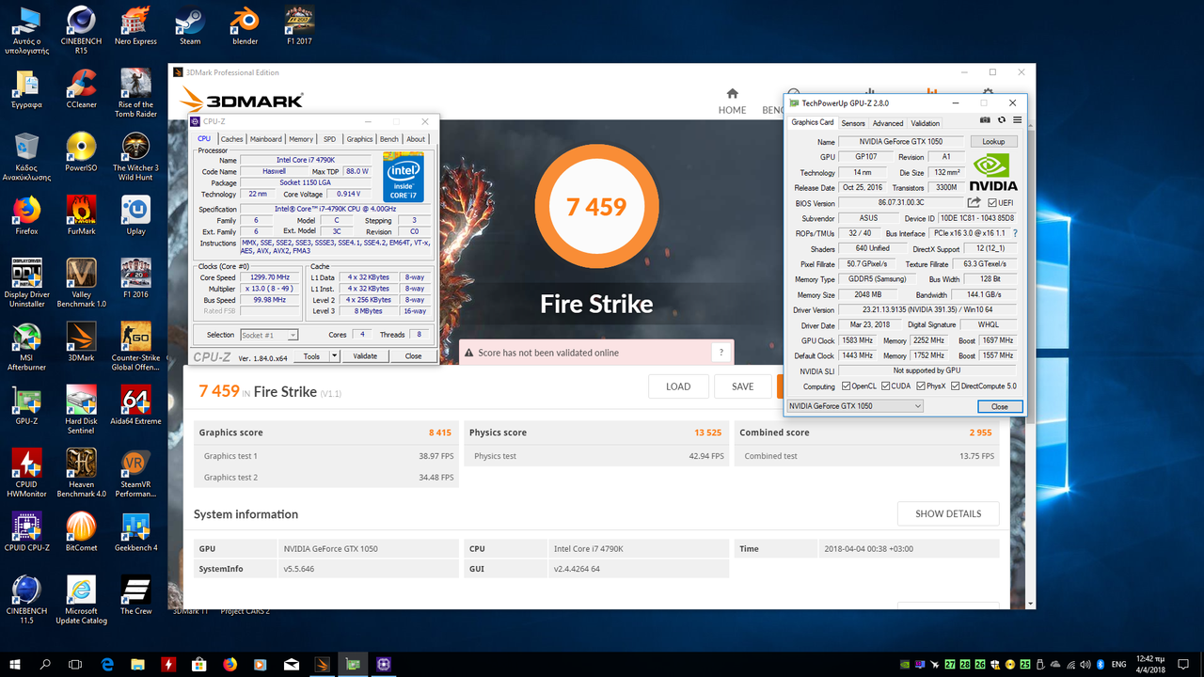The width and height of the screenshot is (1204, 677).
Task: Select the FurMark desktop icon
Action: pyautogui.click(x=81, y=215)
